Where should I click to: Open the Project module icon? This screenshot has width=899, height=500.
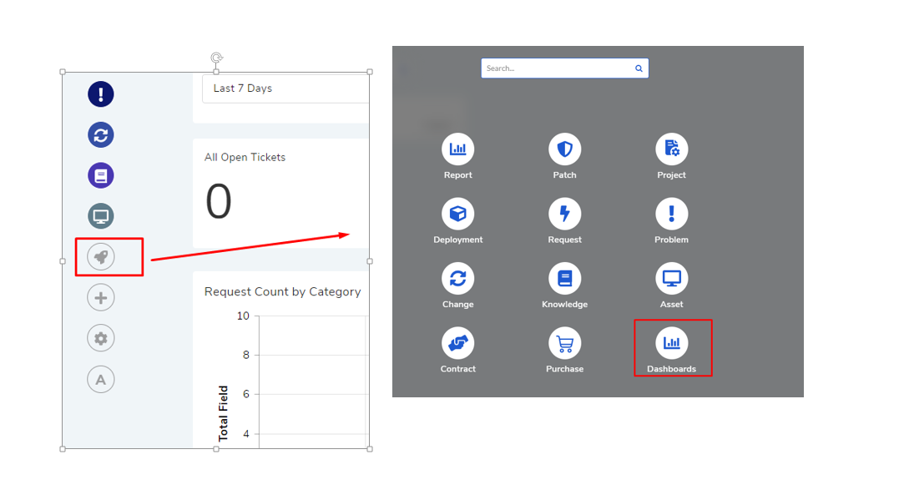tap(671, 149)
